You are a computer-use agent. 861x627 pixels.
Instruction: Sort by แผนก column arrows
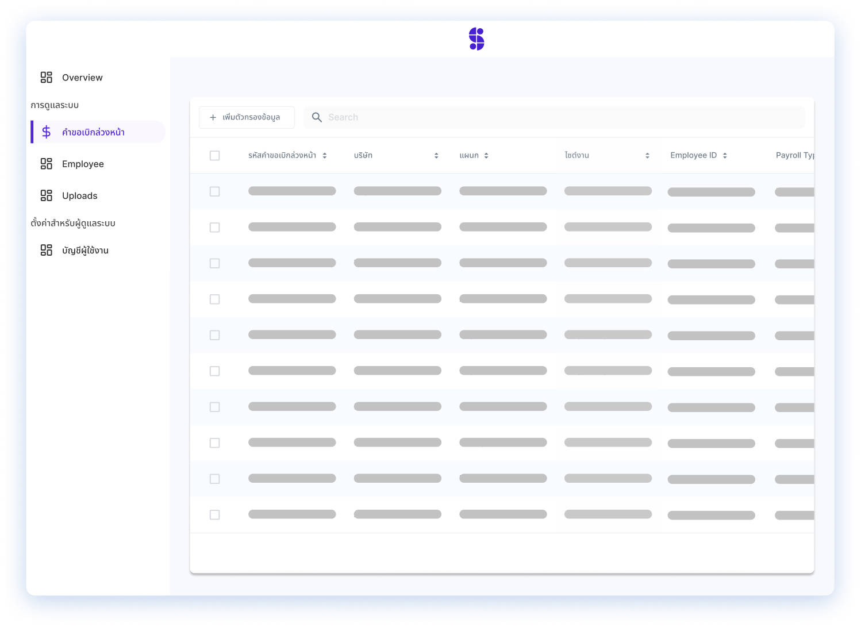[486, 156]
